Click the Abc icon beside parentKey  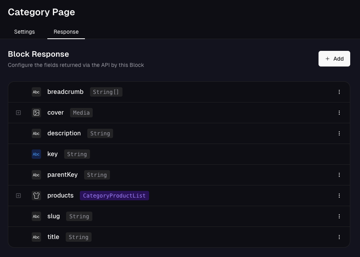tap(36, 175)
